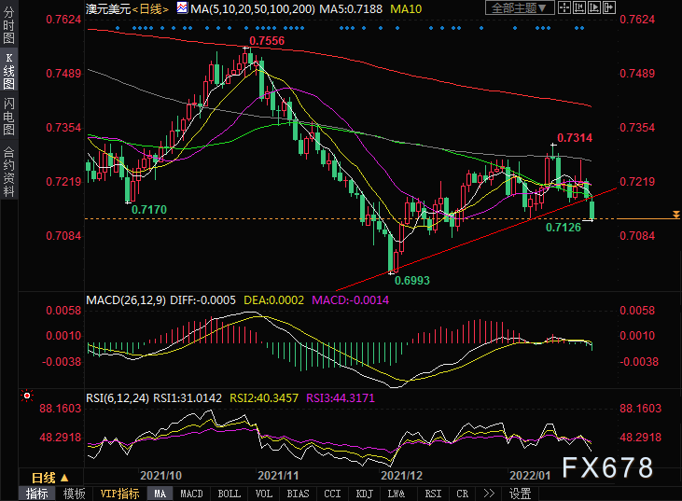The image size is (682, 501).
Task: Click the 0.6993 low price label
Action: [x=411, y=281]
